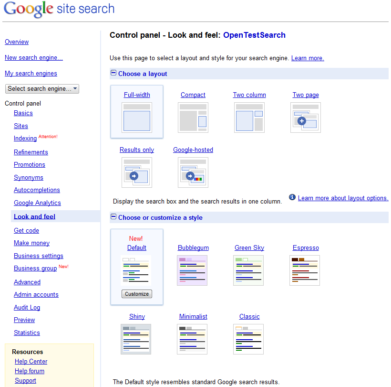Open the Basics control panel page
Screen dimensions: 391x387
(23, 113)
